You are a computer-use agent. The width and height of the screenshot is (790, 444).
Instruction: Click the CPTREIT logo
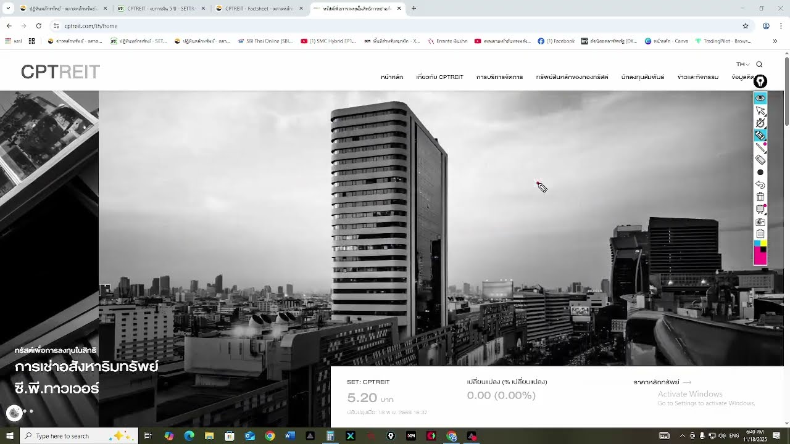click(x=60, y=72)
